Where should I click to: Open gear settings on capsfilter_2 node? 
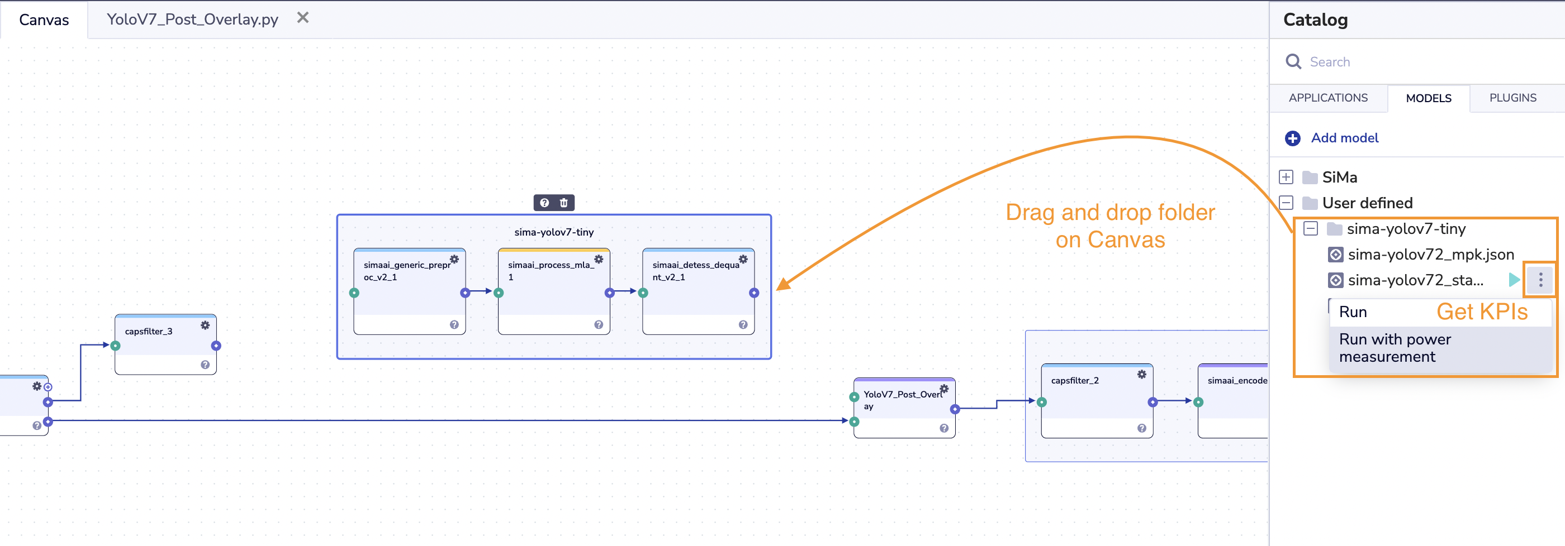pos(1141,374)
